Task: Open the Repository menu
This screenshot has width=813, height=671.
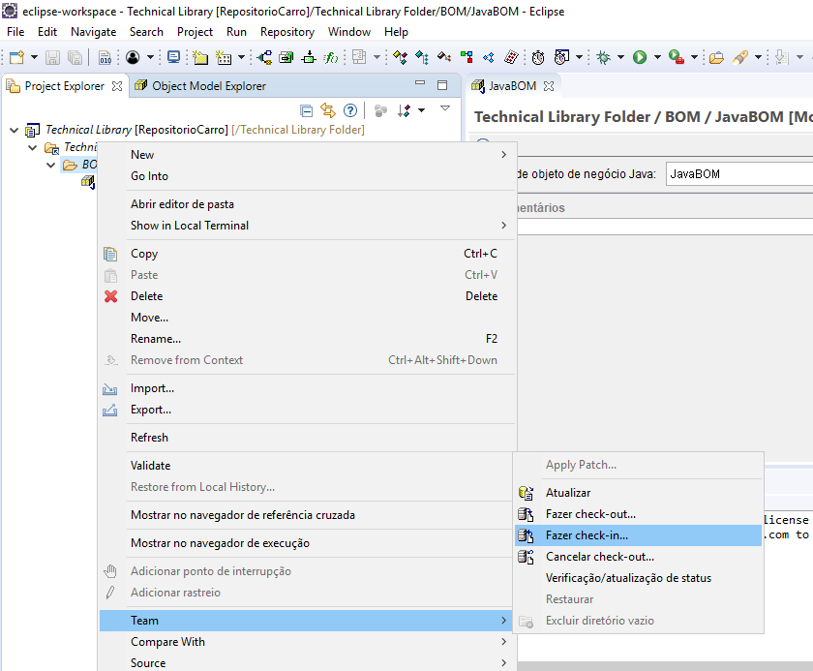Action: click(x=287, y=31)
